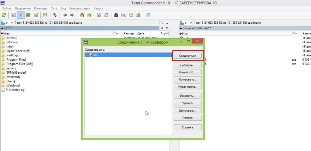Click the Добавить... button
This screenshot has width=311, height=151.
tap(187, 65)
